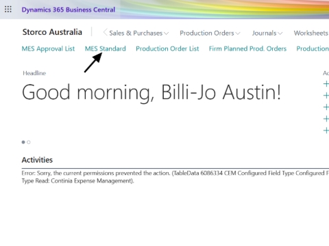
Task: Select the second headline page dot
Action: click(x=29, y=142)
